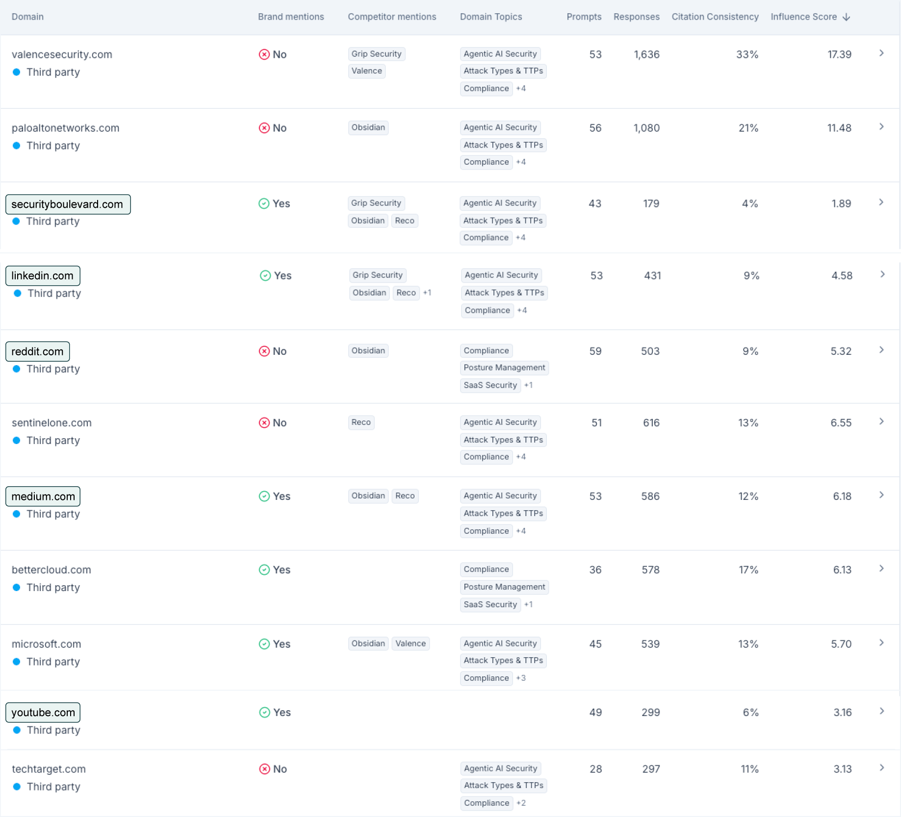Click blue Third party dot under valencesecurity.com
The image size is (901, 817).
point(17,72)
